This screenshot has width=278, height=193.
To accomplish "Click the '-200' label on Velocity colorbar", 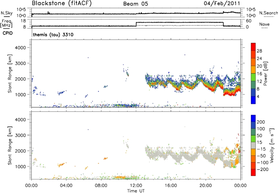I will (x=262, y=169).
